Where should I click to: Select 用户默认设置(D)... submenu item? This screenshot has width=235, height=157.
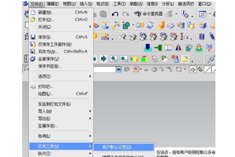[x=124, y=147]
